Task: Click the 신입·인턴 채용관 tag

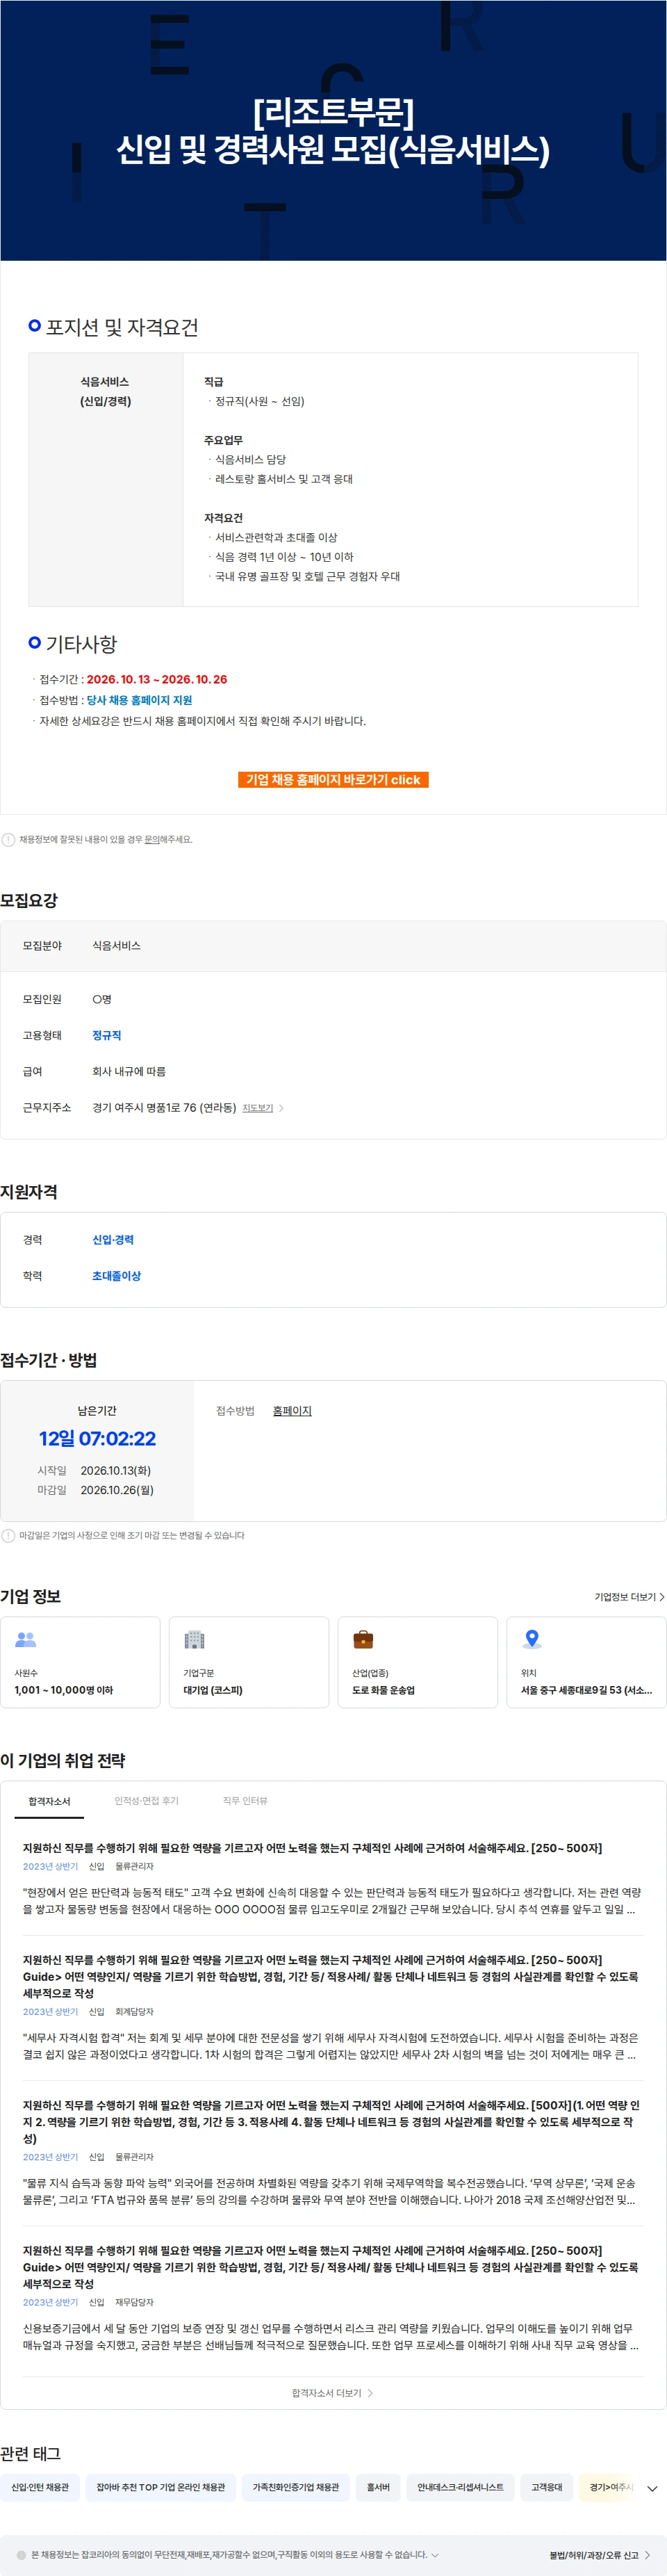Action: coord(40,2487)
